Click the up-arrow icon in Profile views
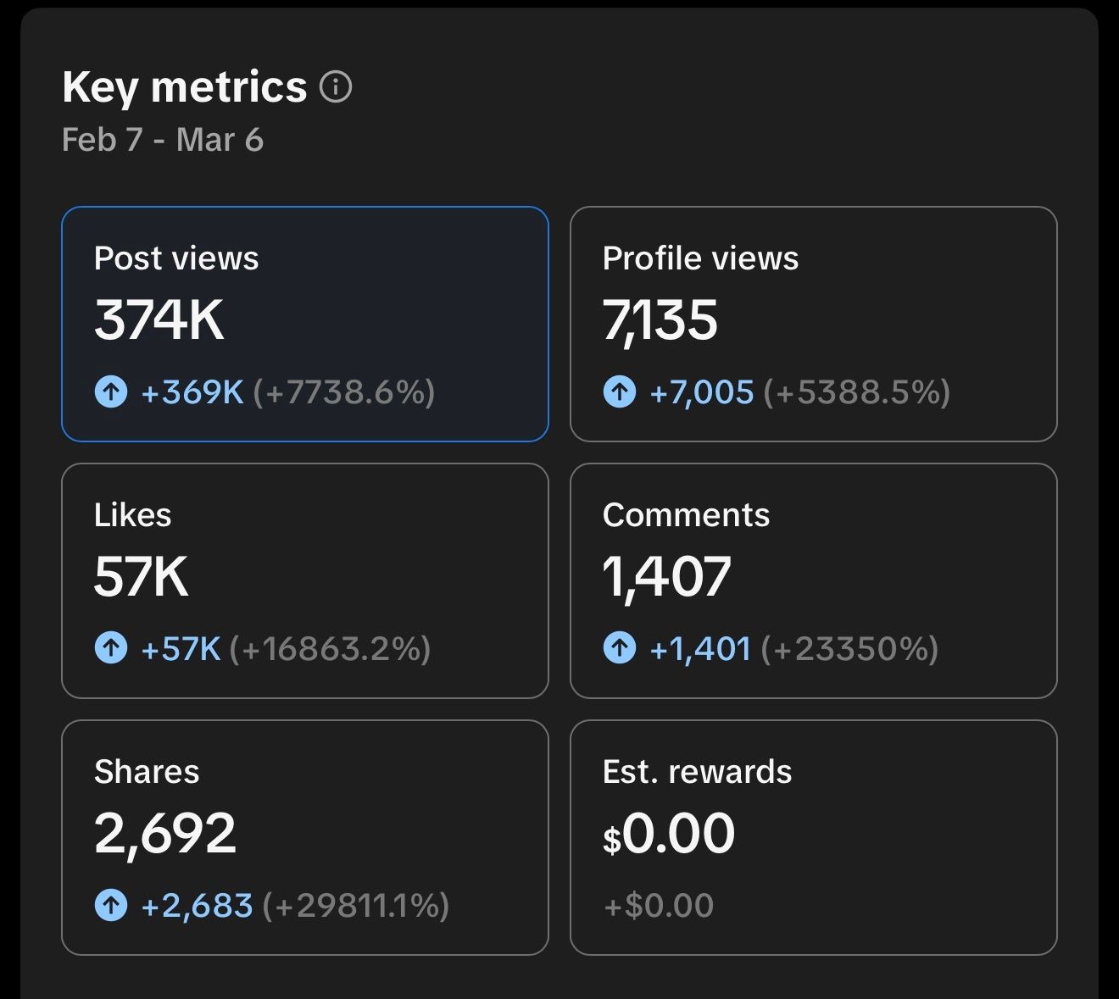The width and height of the screenshot is (1119, 999). coord(620,391)
